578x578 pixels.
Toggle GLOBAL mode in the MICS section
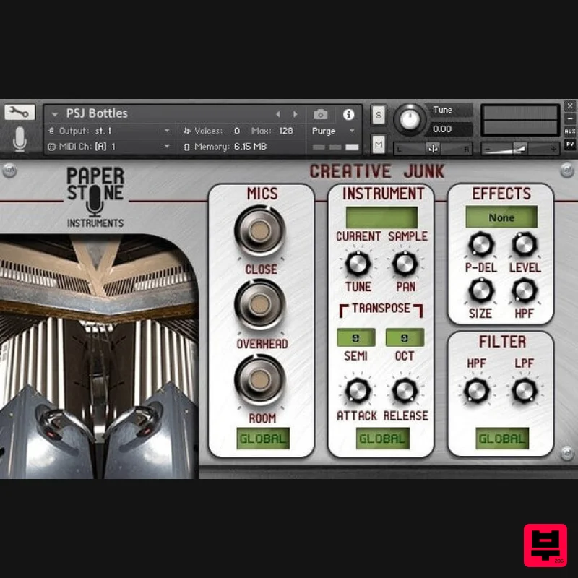(x=262, y=438)
